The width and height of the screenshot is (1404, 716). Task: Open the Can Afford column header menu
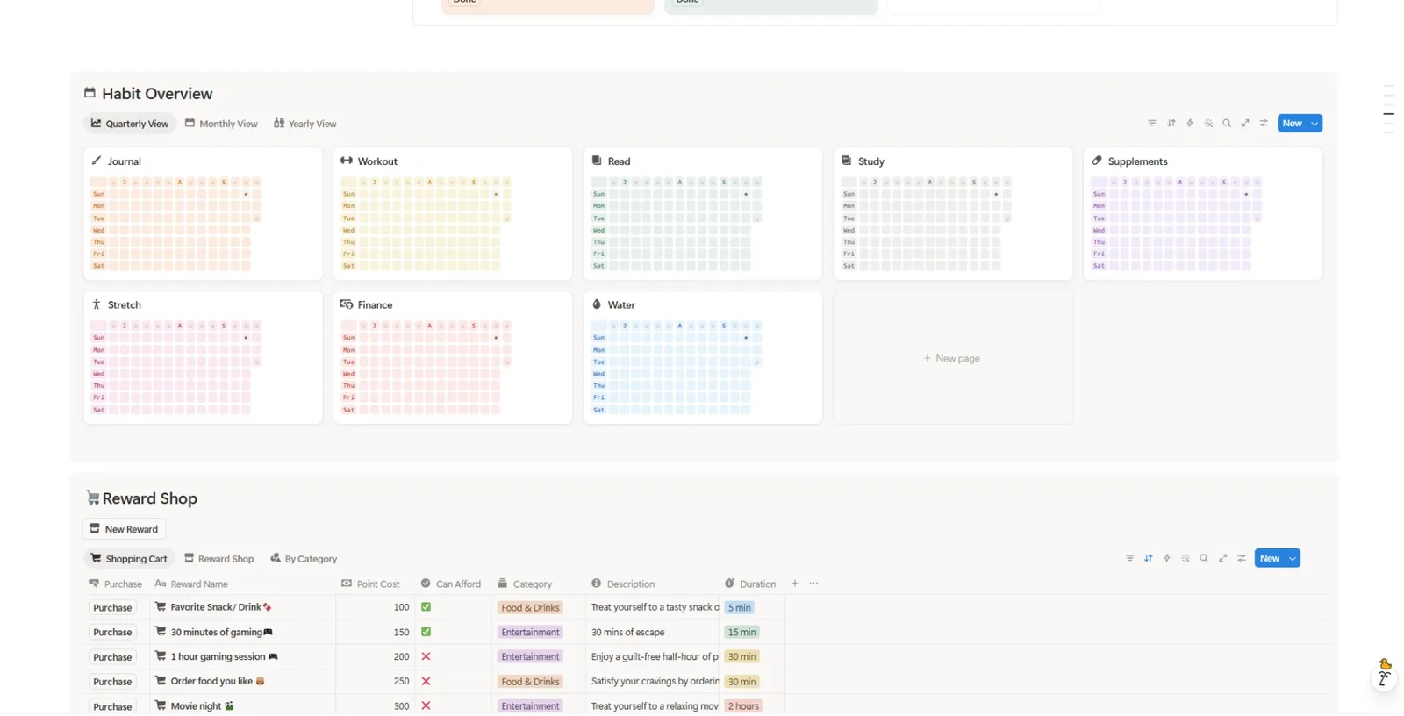tap(450, 584)
